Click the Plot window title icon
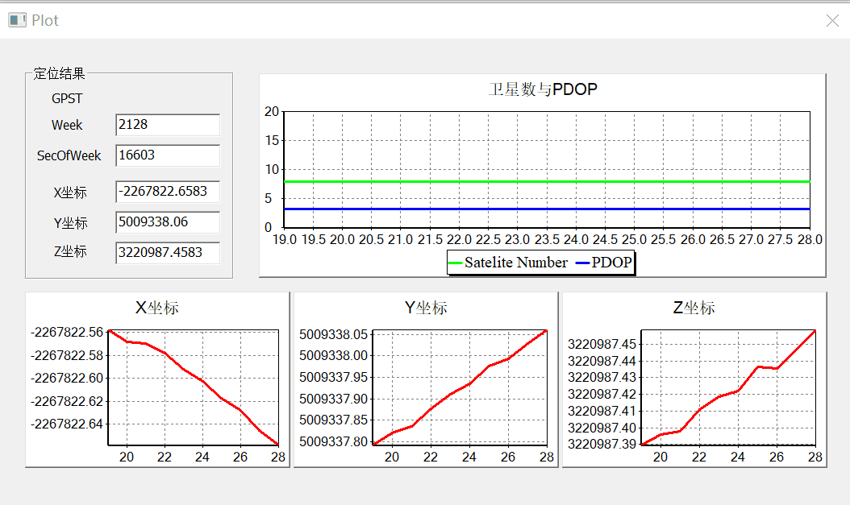This screenshot has width=850, height=505. click(18, 21)
